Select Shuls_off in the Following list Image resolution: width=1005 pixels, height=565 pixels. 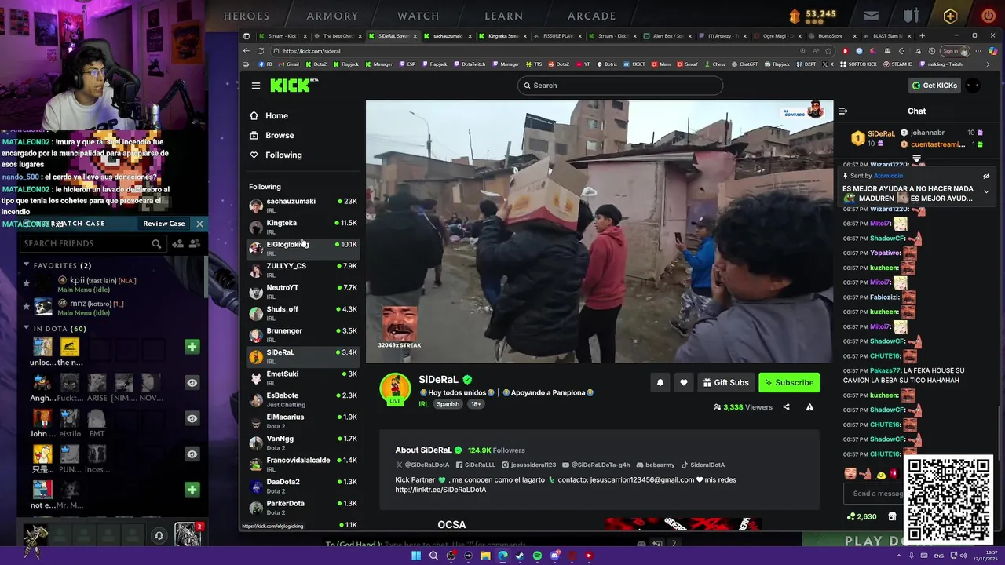tap(303, 313)
